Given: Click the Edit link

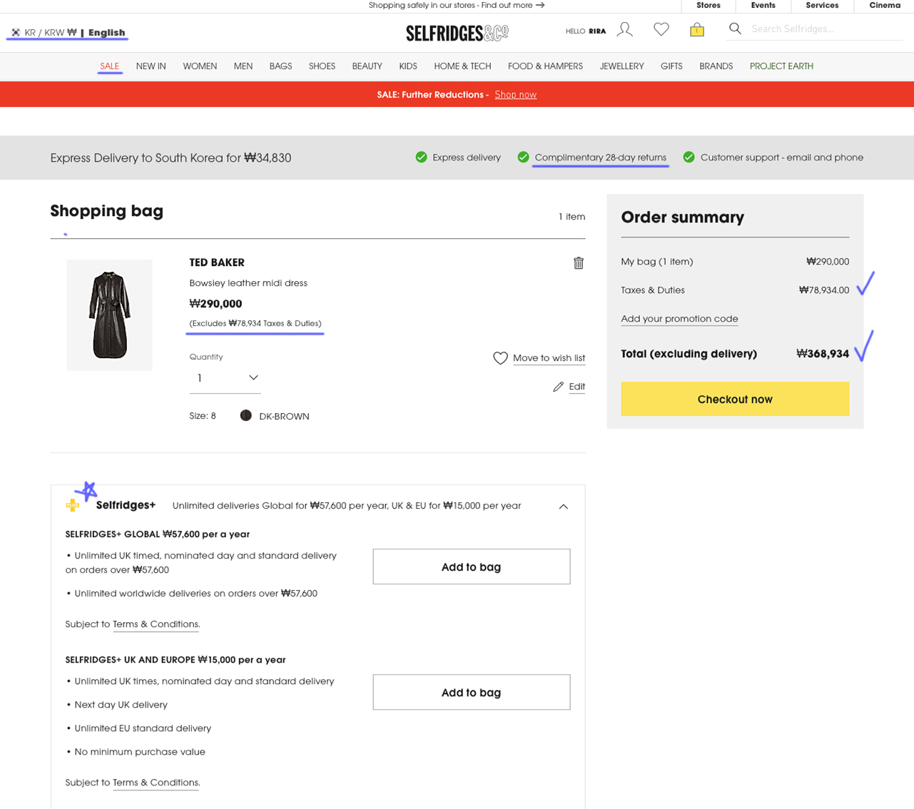Looking at the screenshot, I should pyautogui.click(x=577, y=387).
